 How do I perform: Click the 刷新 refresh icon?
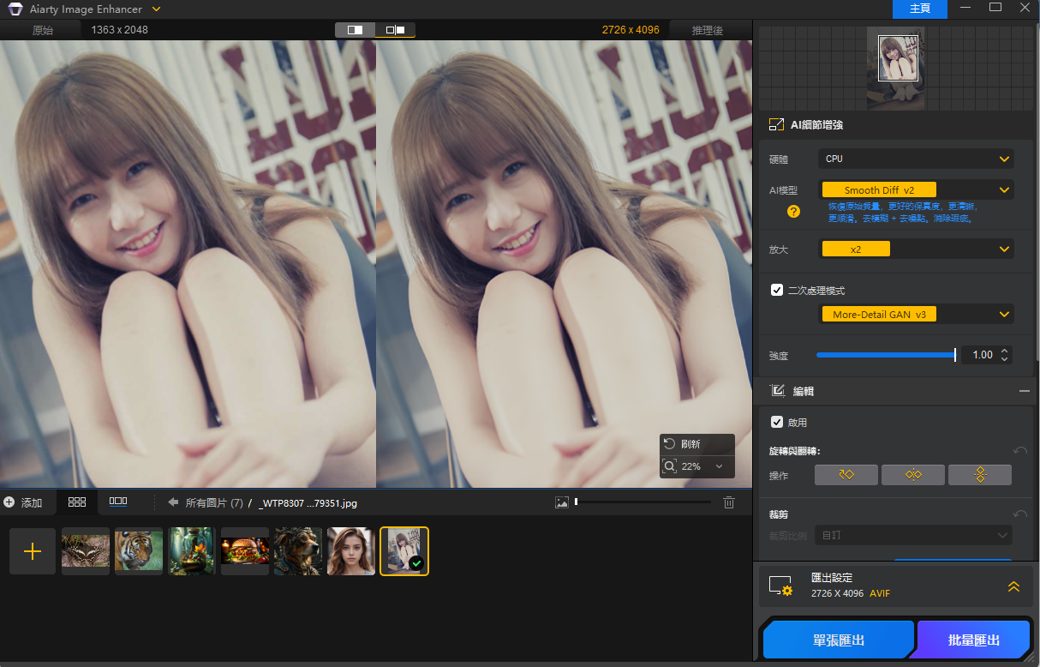point(670,444)
